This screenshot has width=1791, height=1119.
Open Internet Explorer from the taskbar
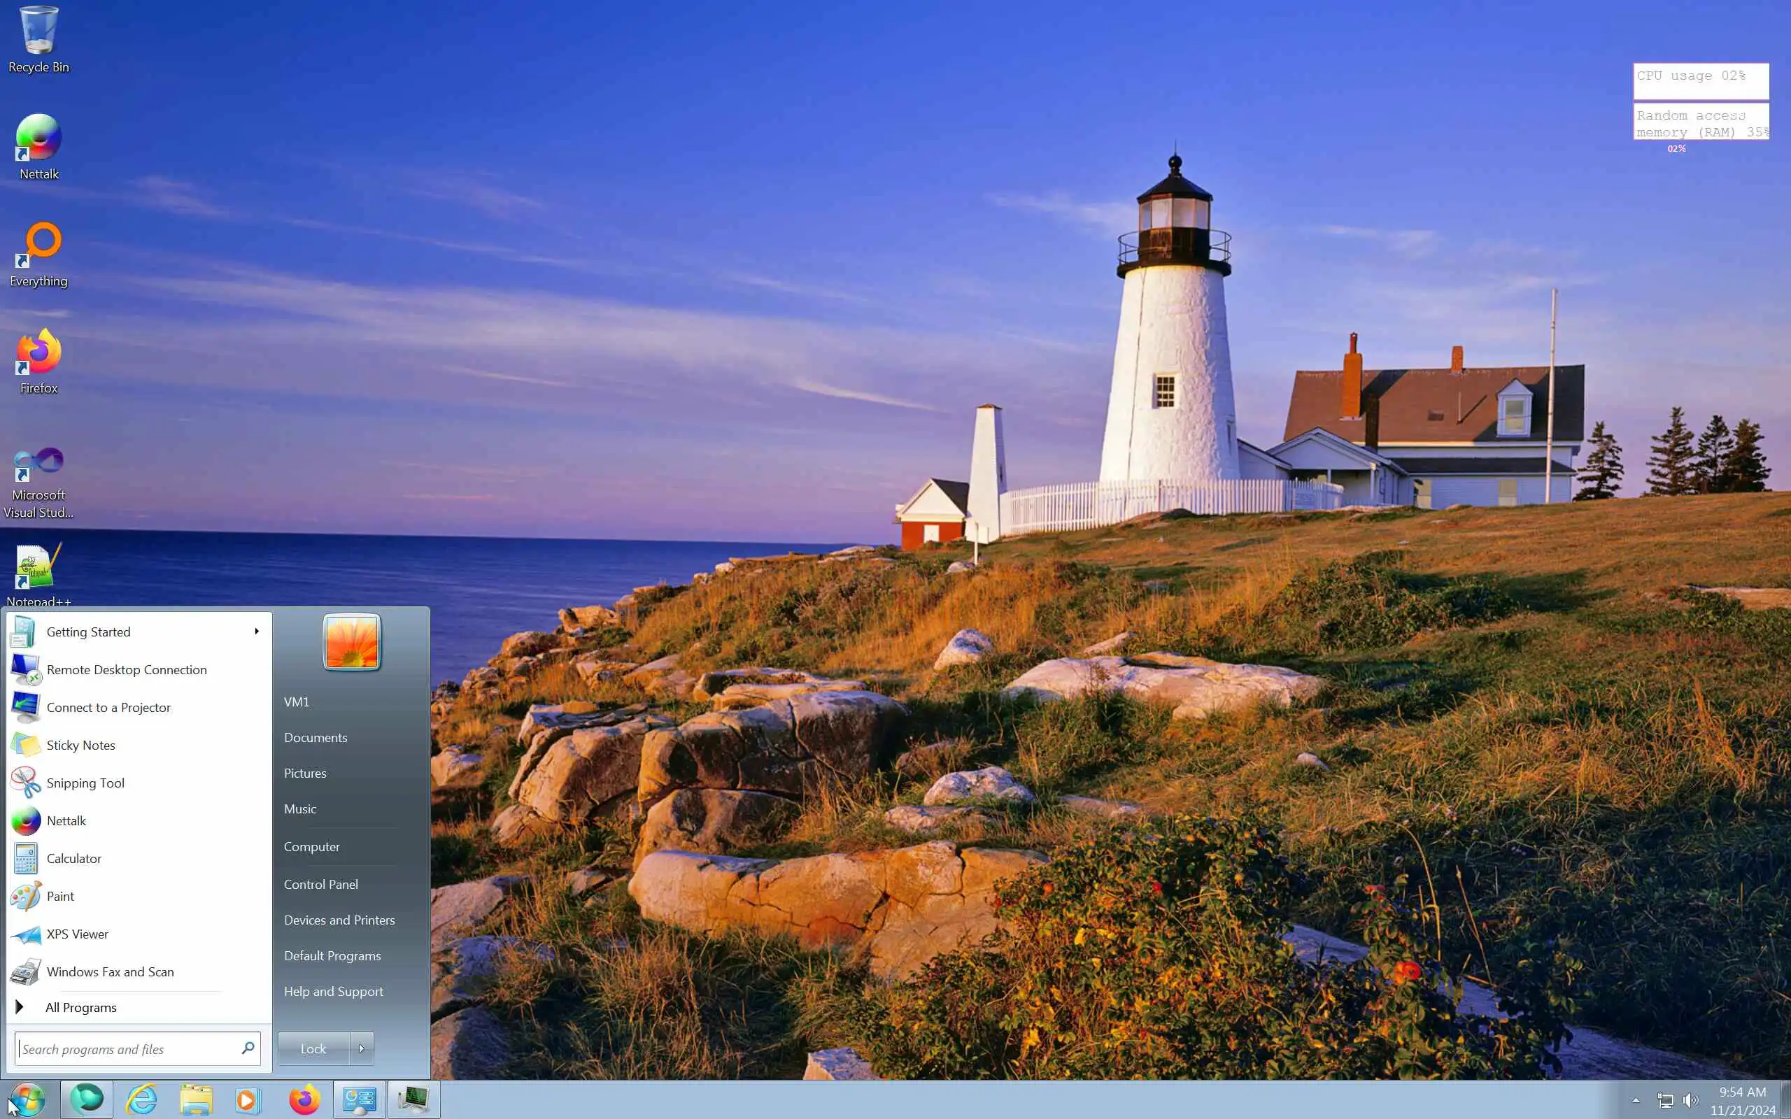tap(141, 1099)
